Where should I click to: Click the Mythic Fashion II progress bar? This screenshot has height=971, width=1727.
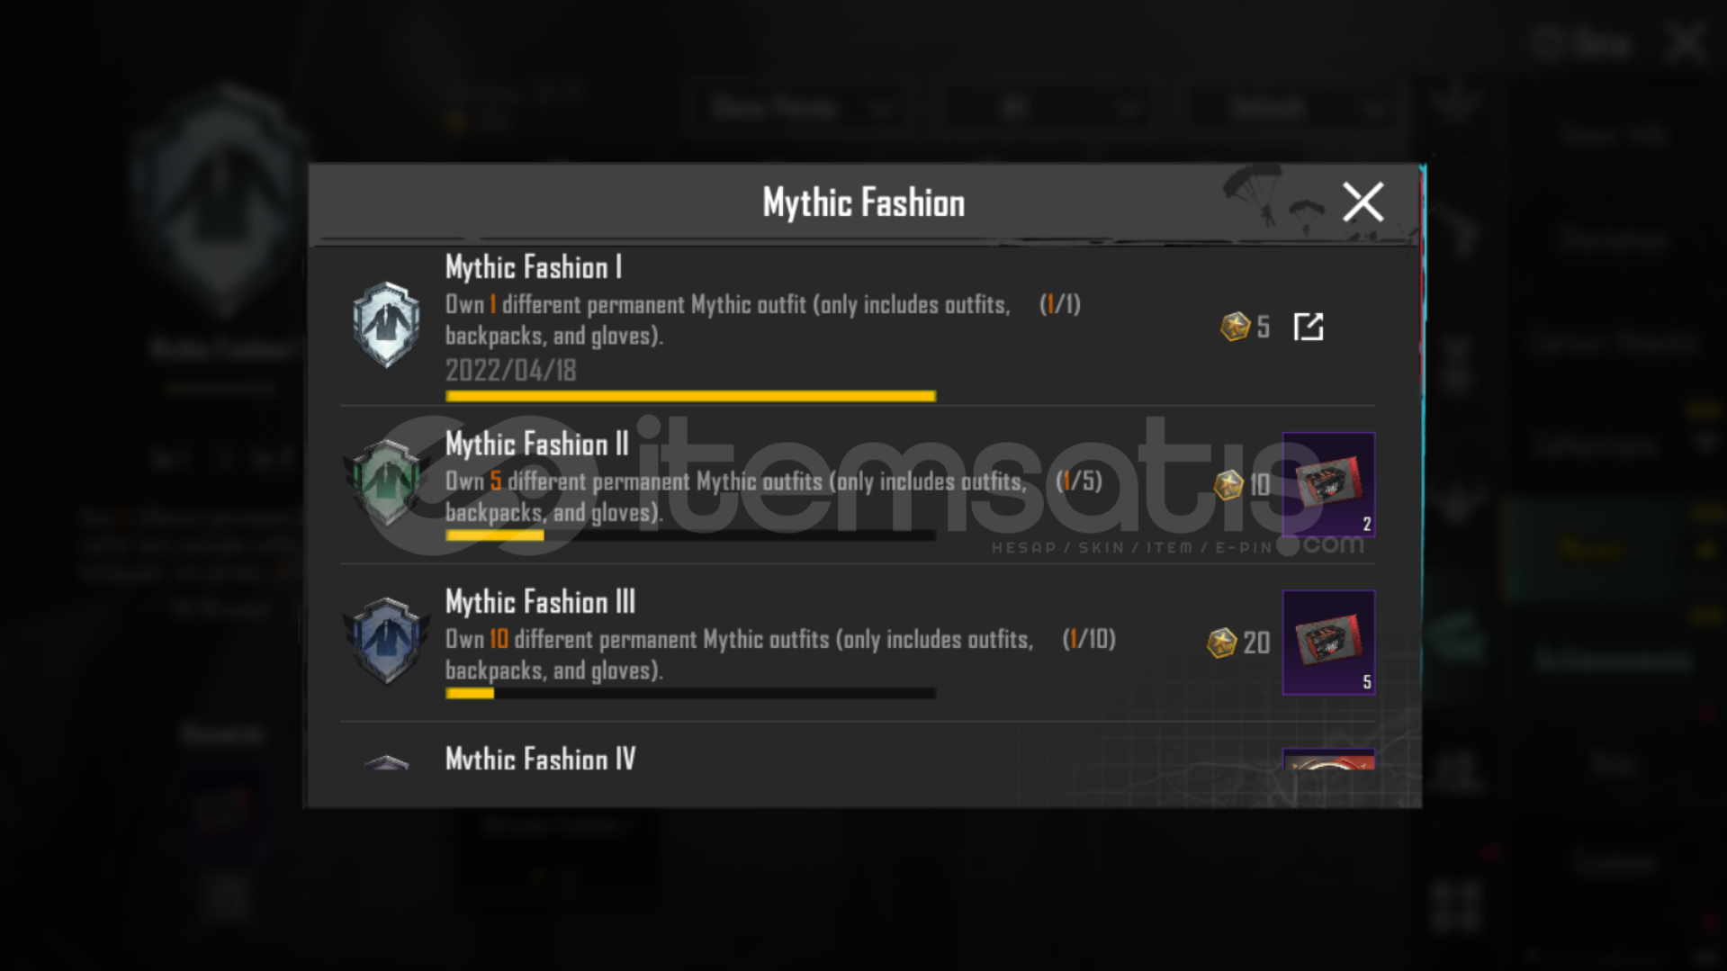pos(690,535)
